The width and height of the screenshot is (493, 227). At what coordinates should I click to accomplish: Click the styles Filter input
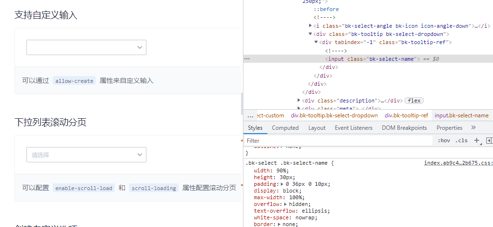[338, 141]
